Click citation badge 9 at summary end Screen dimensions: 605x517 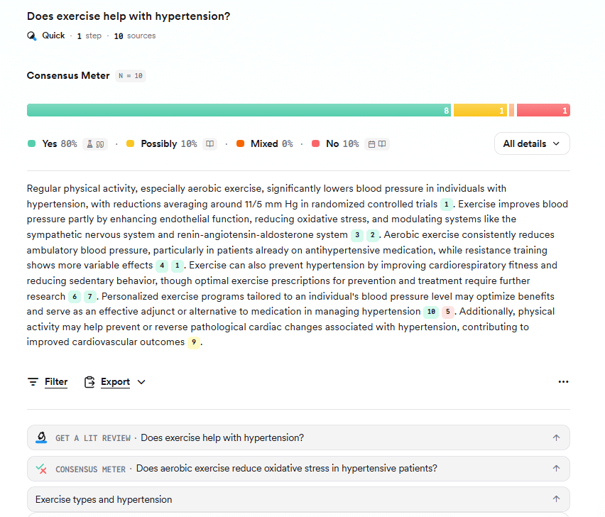click(194, 342)
